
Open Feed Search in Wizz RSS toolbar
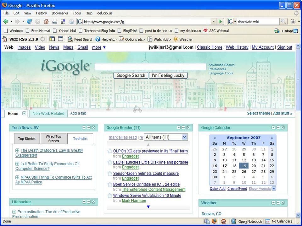pyautogui.click(x=81, y=39)
